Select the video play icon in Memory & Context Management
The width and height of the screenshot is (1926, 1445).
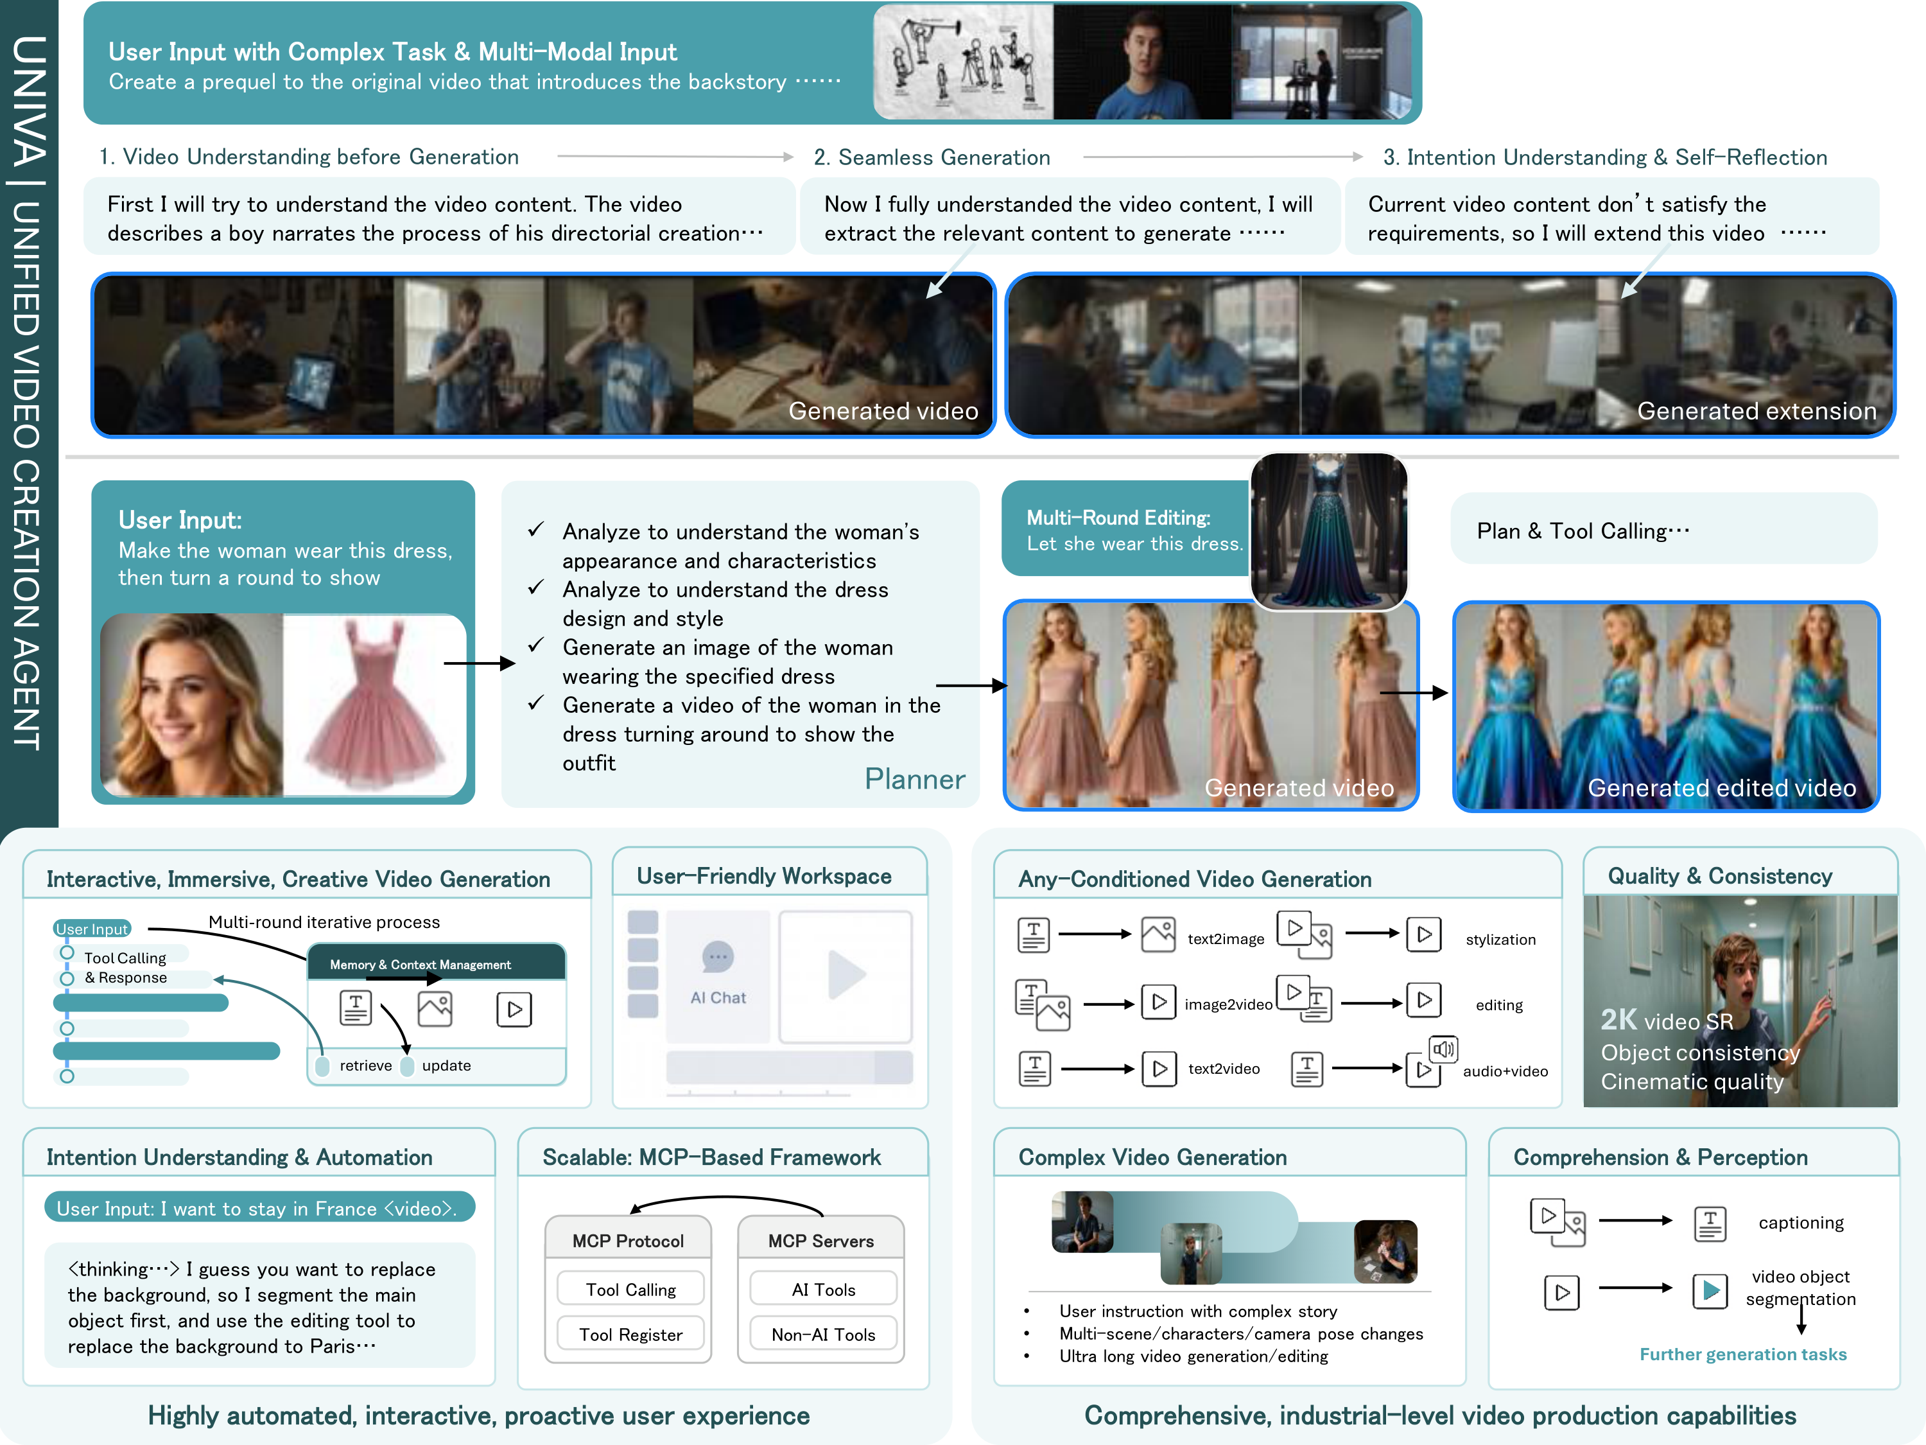click(514, 1010)
